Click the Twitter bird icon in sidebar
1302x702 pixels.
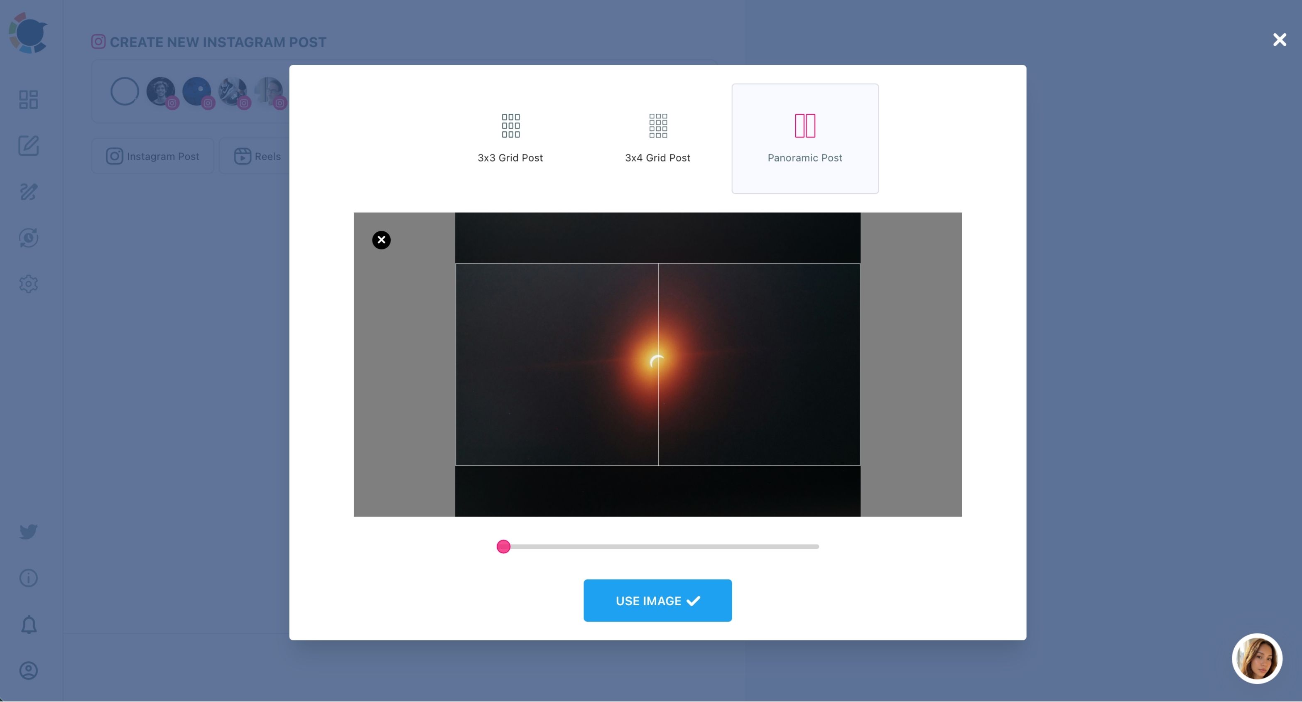click(28, 532)
